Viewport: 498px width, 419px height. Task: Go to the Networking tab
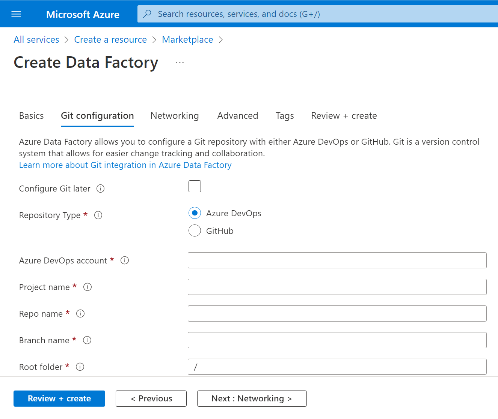coord(175,116)
